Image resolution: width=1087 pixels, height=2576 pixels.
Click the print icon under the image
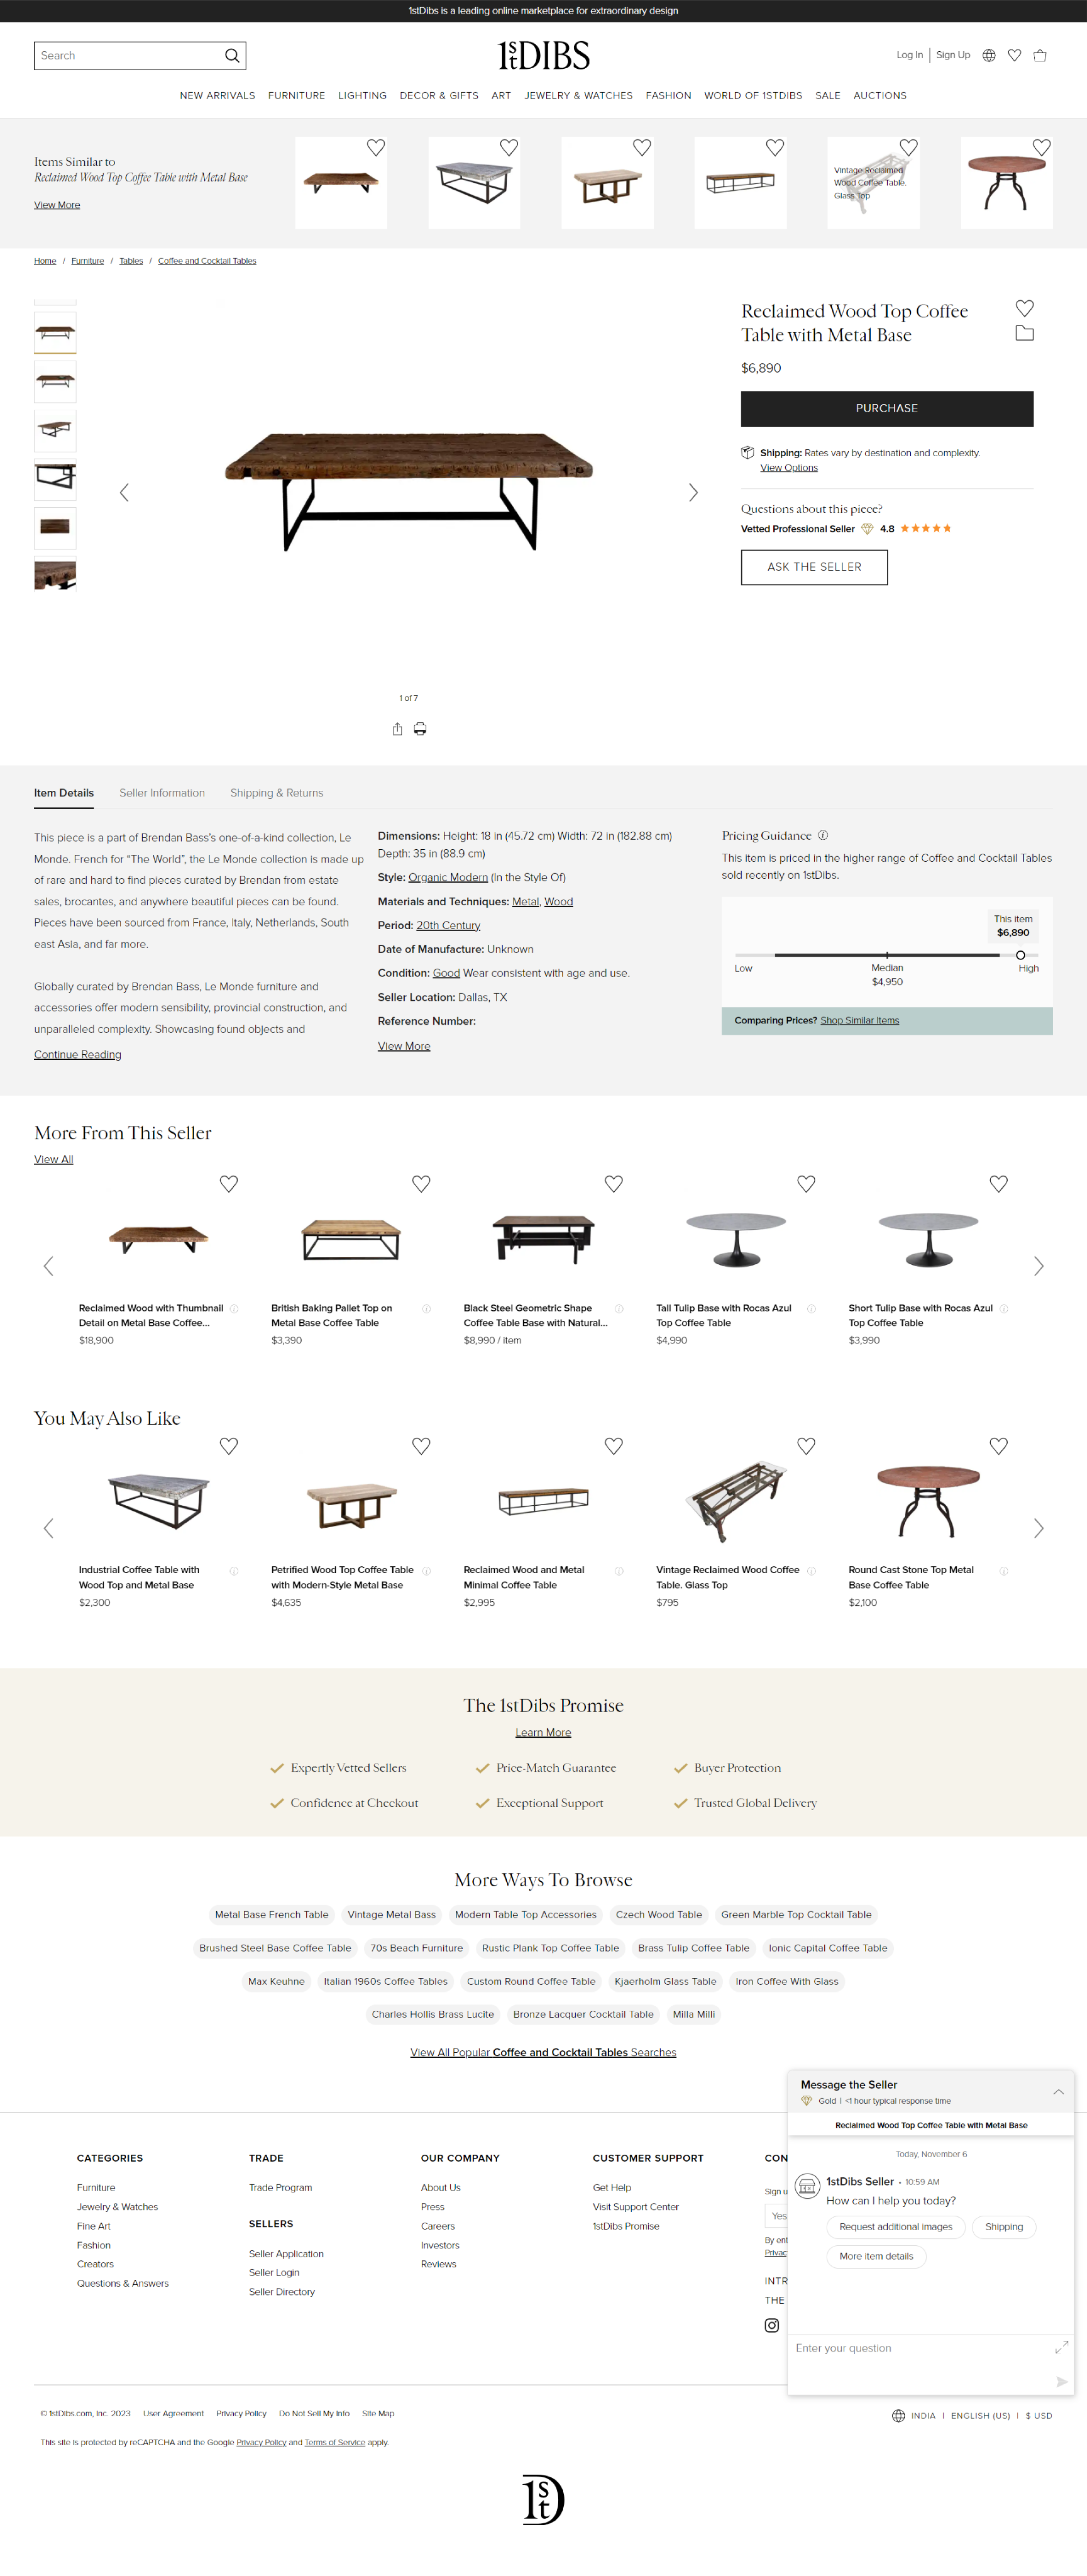420,729
